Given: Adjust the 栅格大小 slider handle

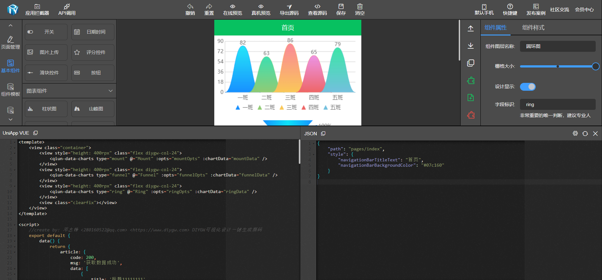Looking at the screenshot, I should point(595,66).
